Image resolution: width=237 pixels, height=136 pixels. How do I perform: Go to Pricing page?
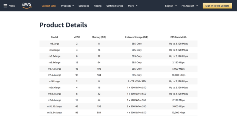point(98,6)
